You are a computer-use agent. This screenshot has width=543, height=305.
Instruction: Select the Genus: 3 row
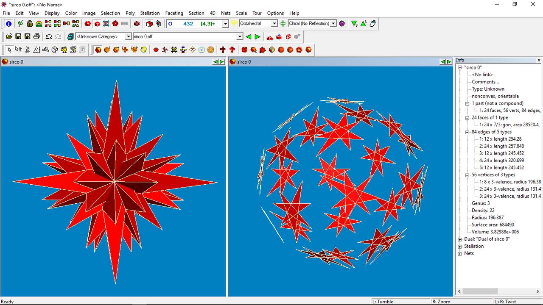[480, 203]
